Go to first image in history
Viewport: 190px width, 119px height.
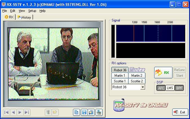click(6, 112)
